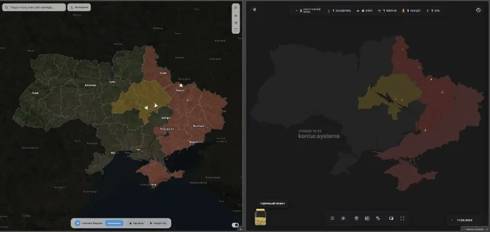Open the hamburger menu in the bottom toolbar
The image size is (490, 232).
pos(332,219)
